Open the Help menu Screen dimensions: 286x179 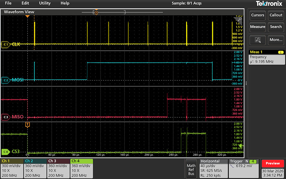point(65,3)
